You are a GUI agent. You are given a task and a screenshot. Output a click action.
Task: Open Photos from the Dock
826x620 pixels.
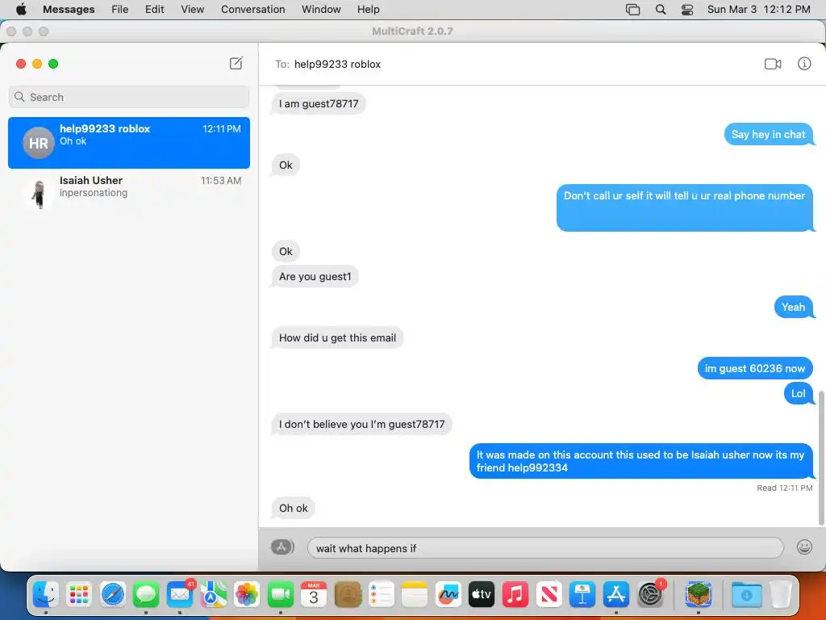click(x=247, y=595)
